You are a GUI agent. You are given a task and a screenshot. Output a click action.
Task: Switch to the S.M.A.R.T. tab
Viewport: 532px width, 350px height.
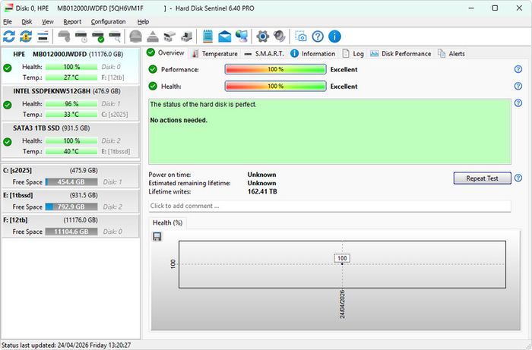click(264, 54)
